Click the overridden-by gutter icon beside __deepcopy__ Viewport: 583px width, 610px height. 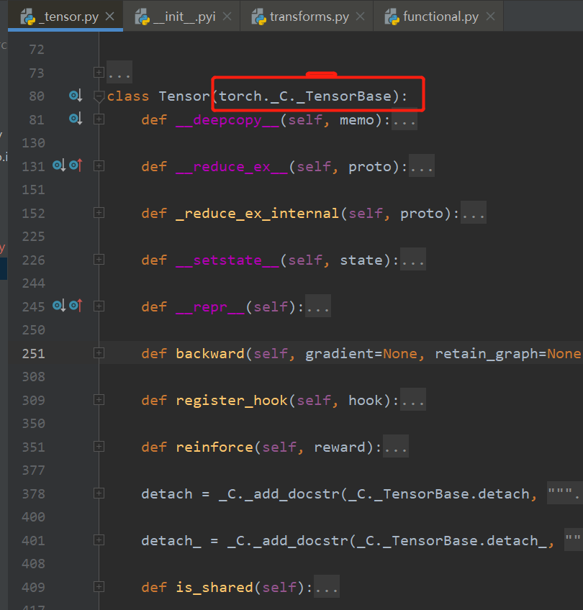(x=76, y=119)
